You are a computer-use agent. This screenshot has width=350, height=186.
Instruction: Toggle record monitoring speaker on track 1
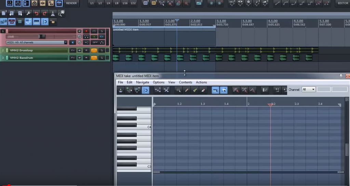72,42
